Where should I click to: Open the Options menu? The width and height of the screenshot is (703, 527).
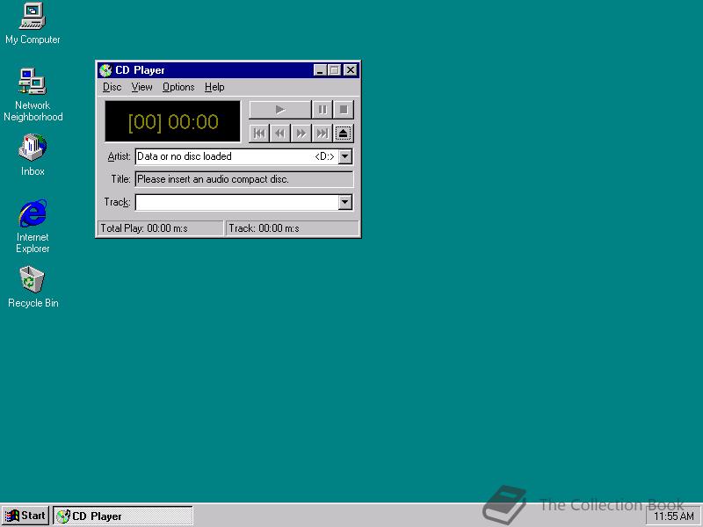(178, 87)
